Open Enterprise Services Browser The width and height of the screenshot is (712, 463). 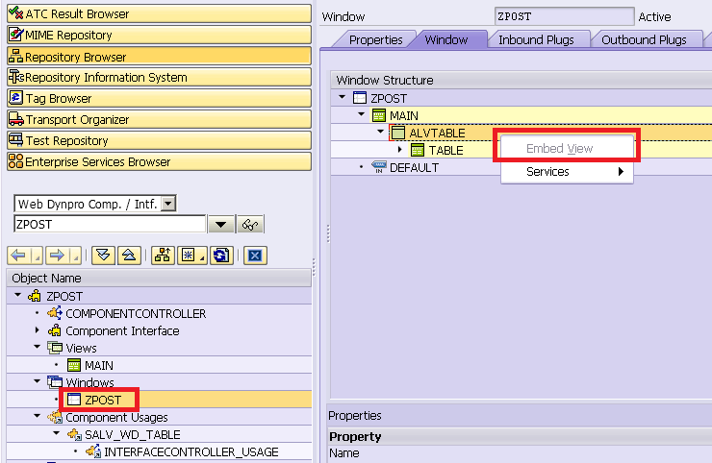coord(159,161)
